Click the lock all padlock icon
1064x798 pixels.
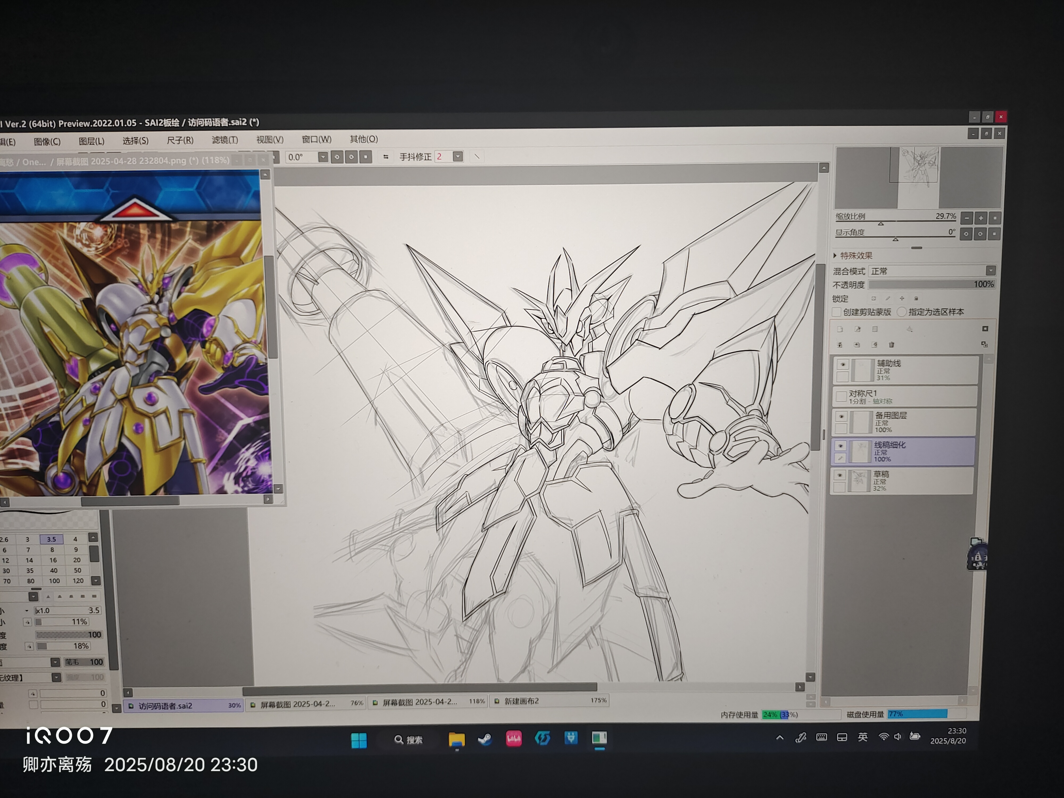916,299
